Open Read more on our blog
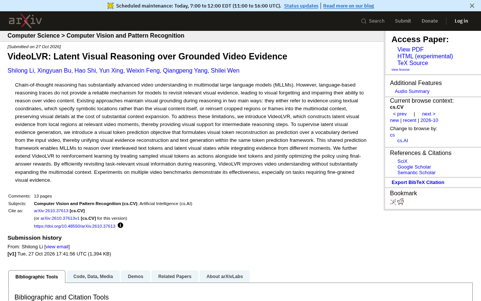Viewport: 481px width, 301px height. click(x=348, y=6)
